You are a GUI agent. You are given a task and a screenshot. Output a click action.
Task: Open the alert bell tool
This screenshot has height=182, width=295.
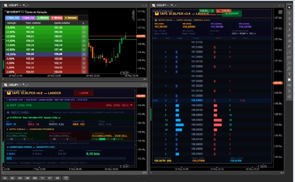[289, 91]
